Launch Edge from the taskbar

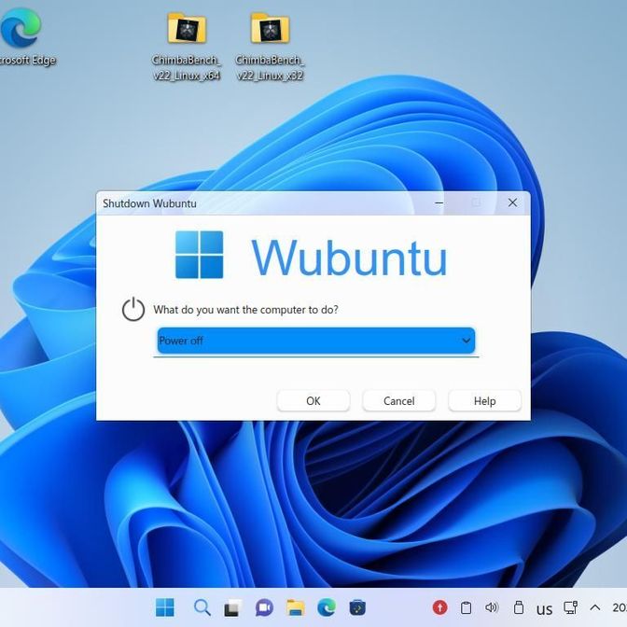click(327, 607)
